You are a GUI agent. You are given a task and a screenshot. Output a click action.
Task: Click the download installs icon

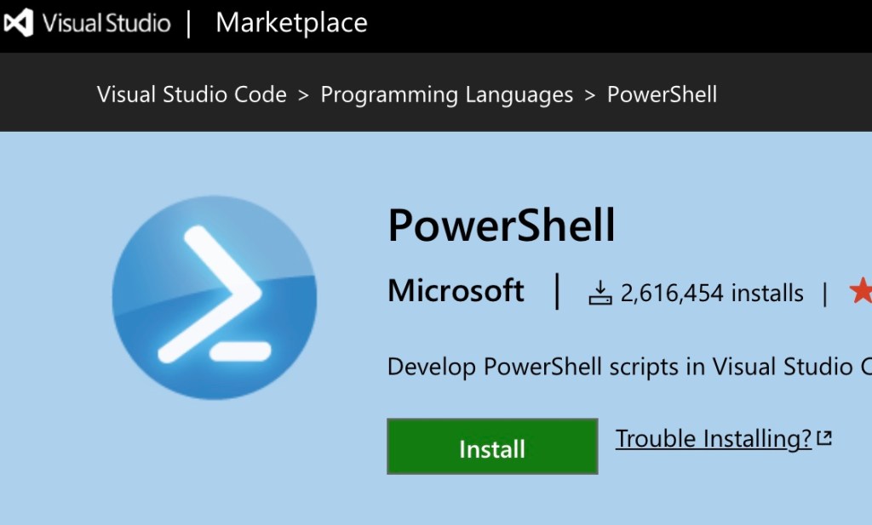coord(600,294)
